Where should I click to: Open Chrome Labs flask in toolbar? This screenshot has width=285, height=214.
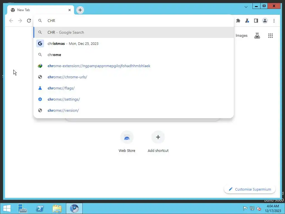pos(247,21)
